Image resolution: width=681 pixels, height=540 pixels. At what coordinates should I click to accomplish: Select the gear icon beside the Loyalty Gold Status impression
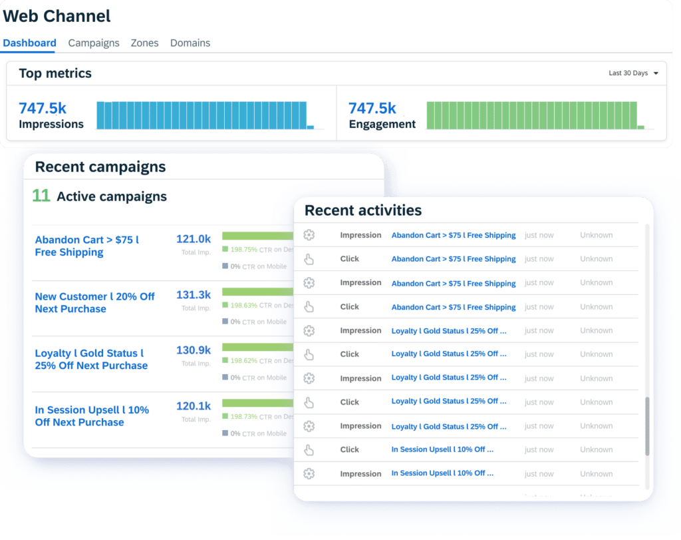[x=308, y=331]
